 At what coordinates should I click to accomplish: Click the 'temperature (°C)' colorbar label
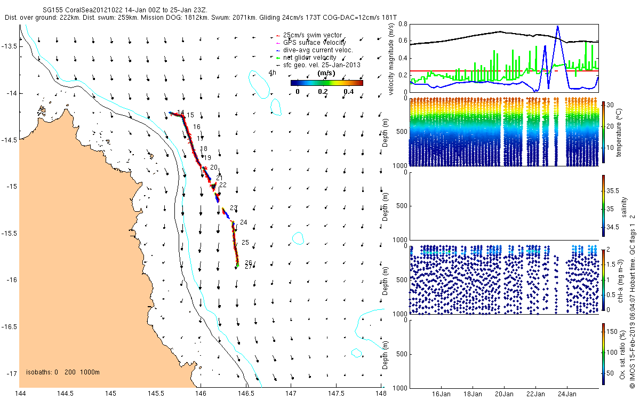[620, 132]
